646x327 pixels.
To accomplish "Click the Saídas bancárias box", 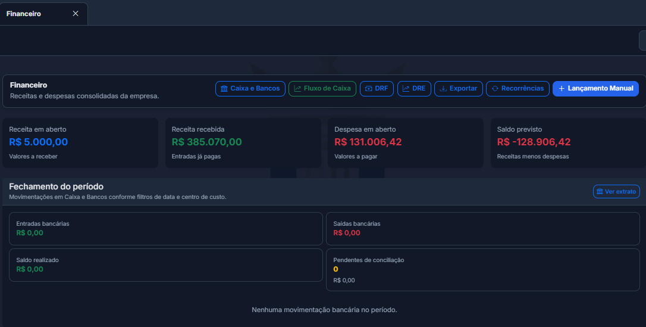I will 483,229.
